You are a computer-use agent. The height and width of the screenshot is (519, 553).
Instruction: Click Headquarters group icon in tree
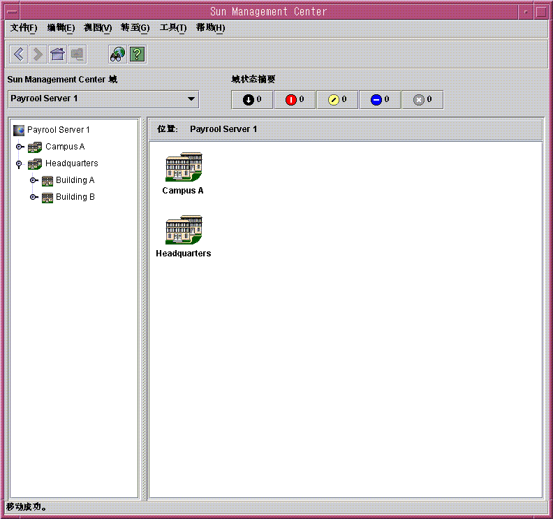click(35, 163)
